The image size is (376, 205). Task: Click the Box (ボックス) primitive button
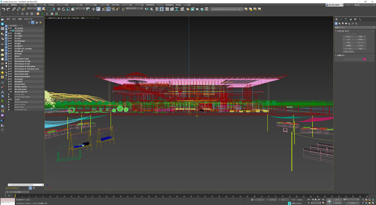pos(348,37)
